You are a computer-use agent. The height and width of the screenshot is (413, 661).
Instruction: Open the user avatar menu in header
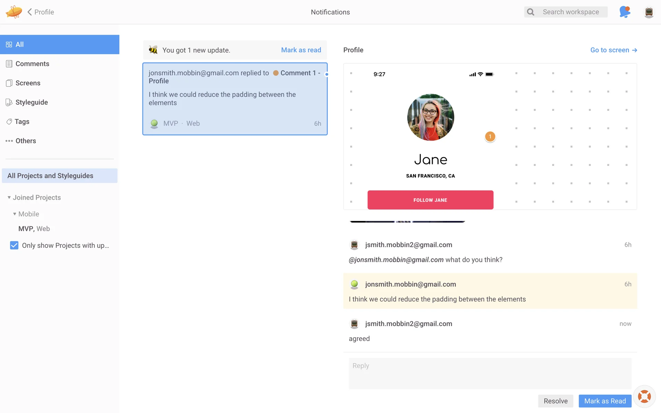pos(649,12)
